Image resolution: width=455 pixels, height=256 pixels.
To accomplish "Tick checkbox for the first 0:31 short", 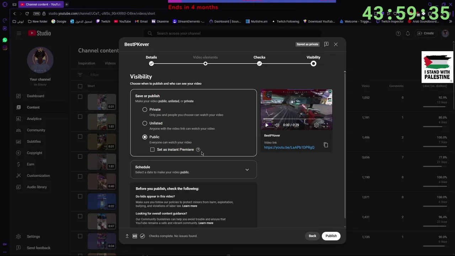I will click(x=80, y=97).
